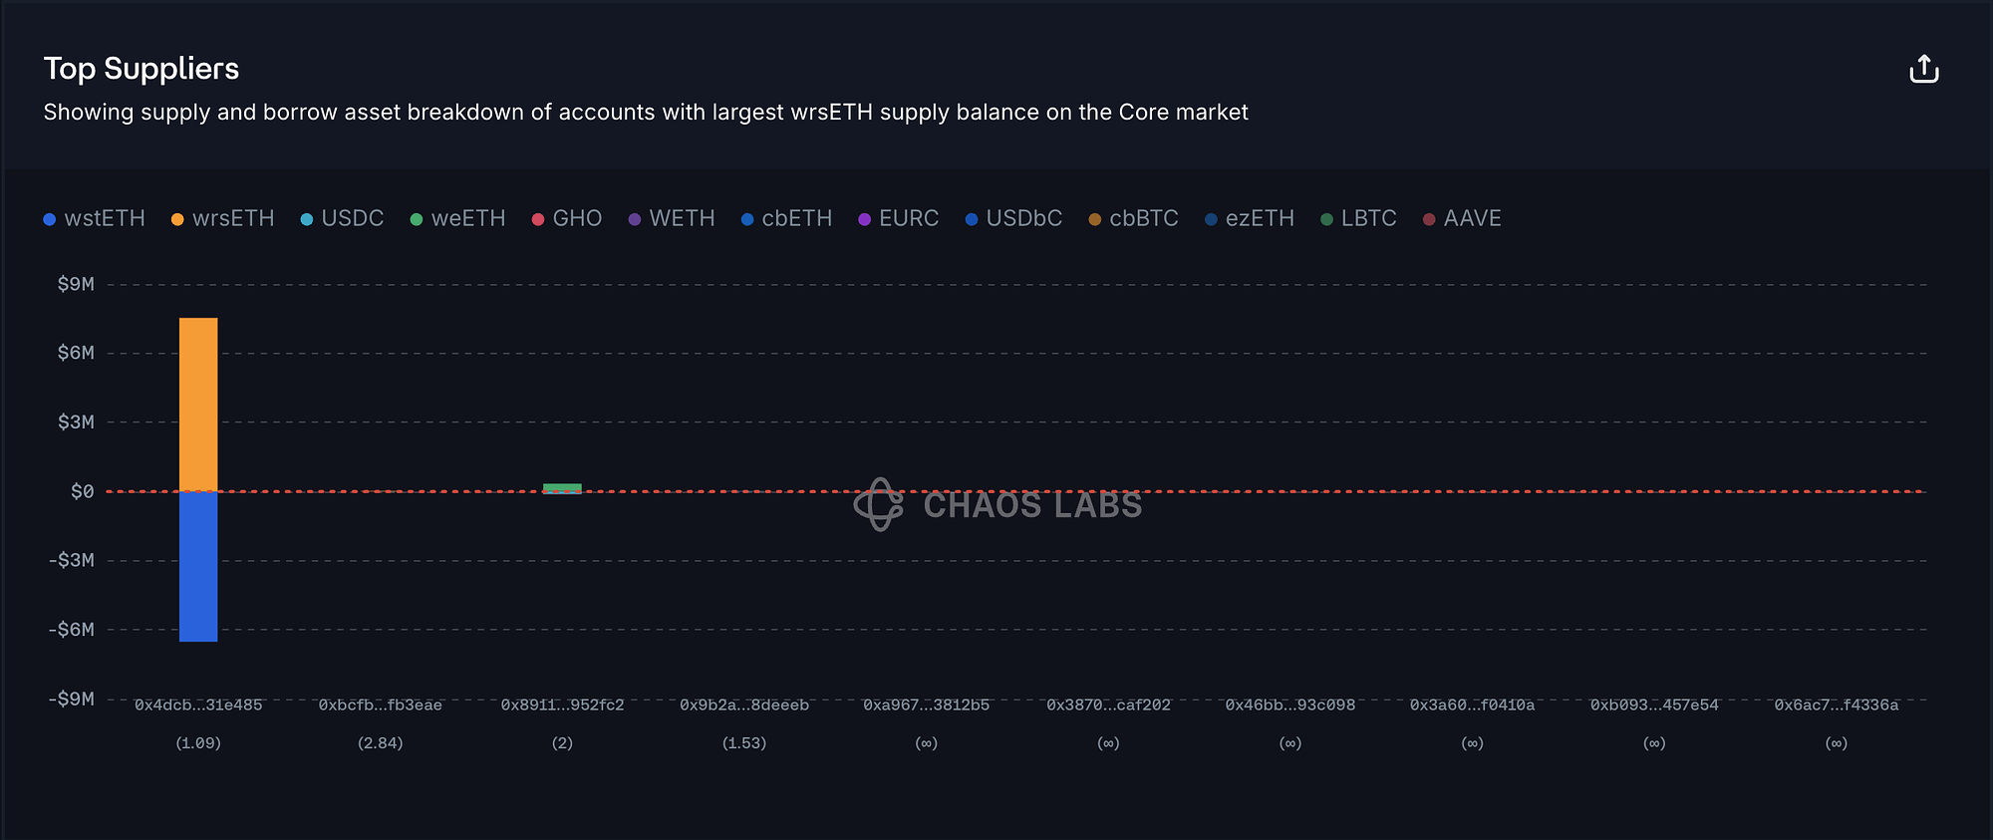
Task: Select account label 0x4dcb...31e485
Action: tap(198, 705)
